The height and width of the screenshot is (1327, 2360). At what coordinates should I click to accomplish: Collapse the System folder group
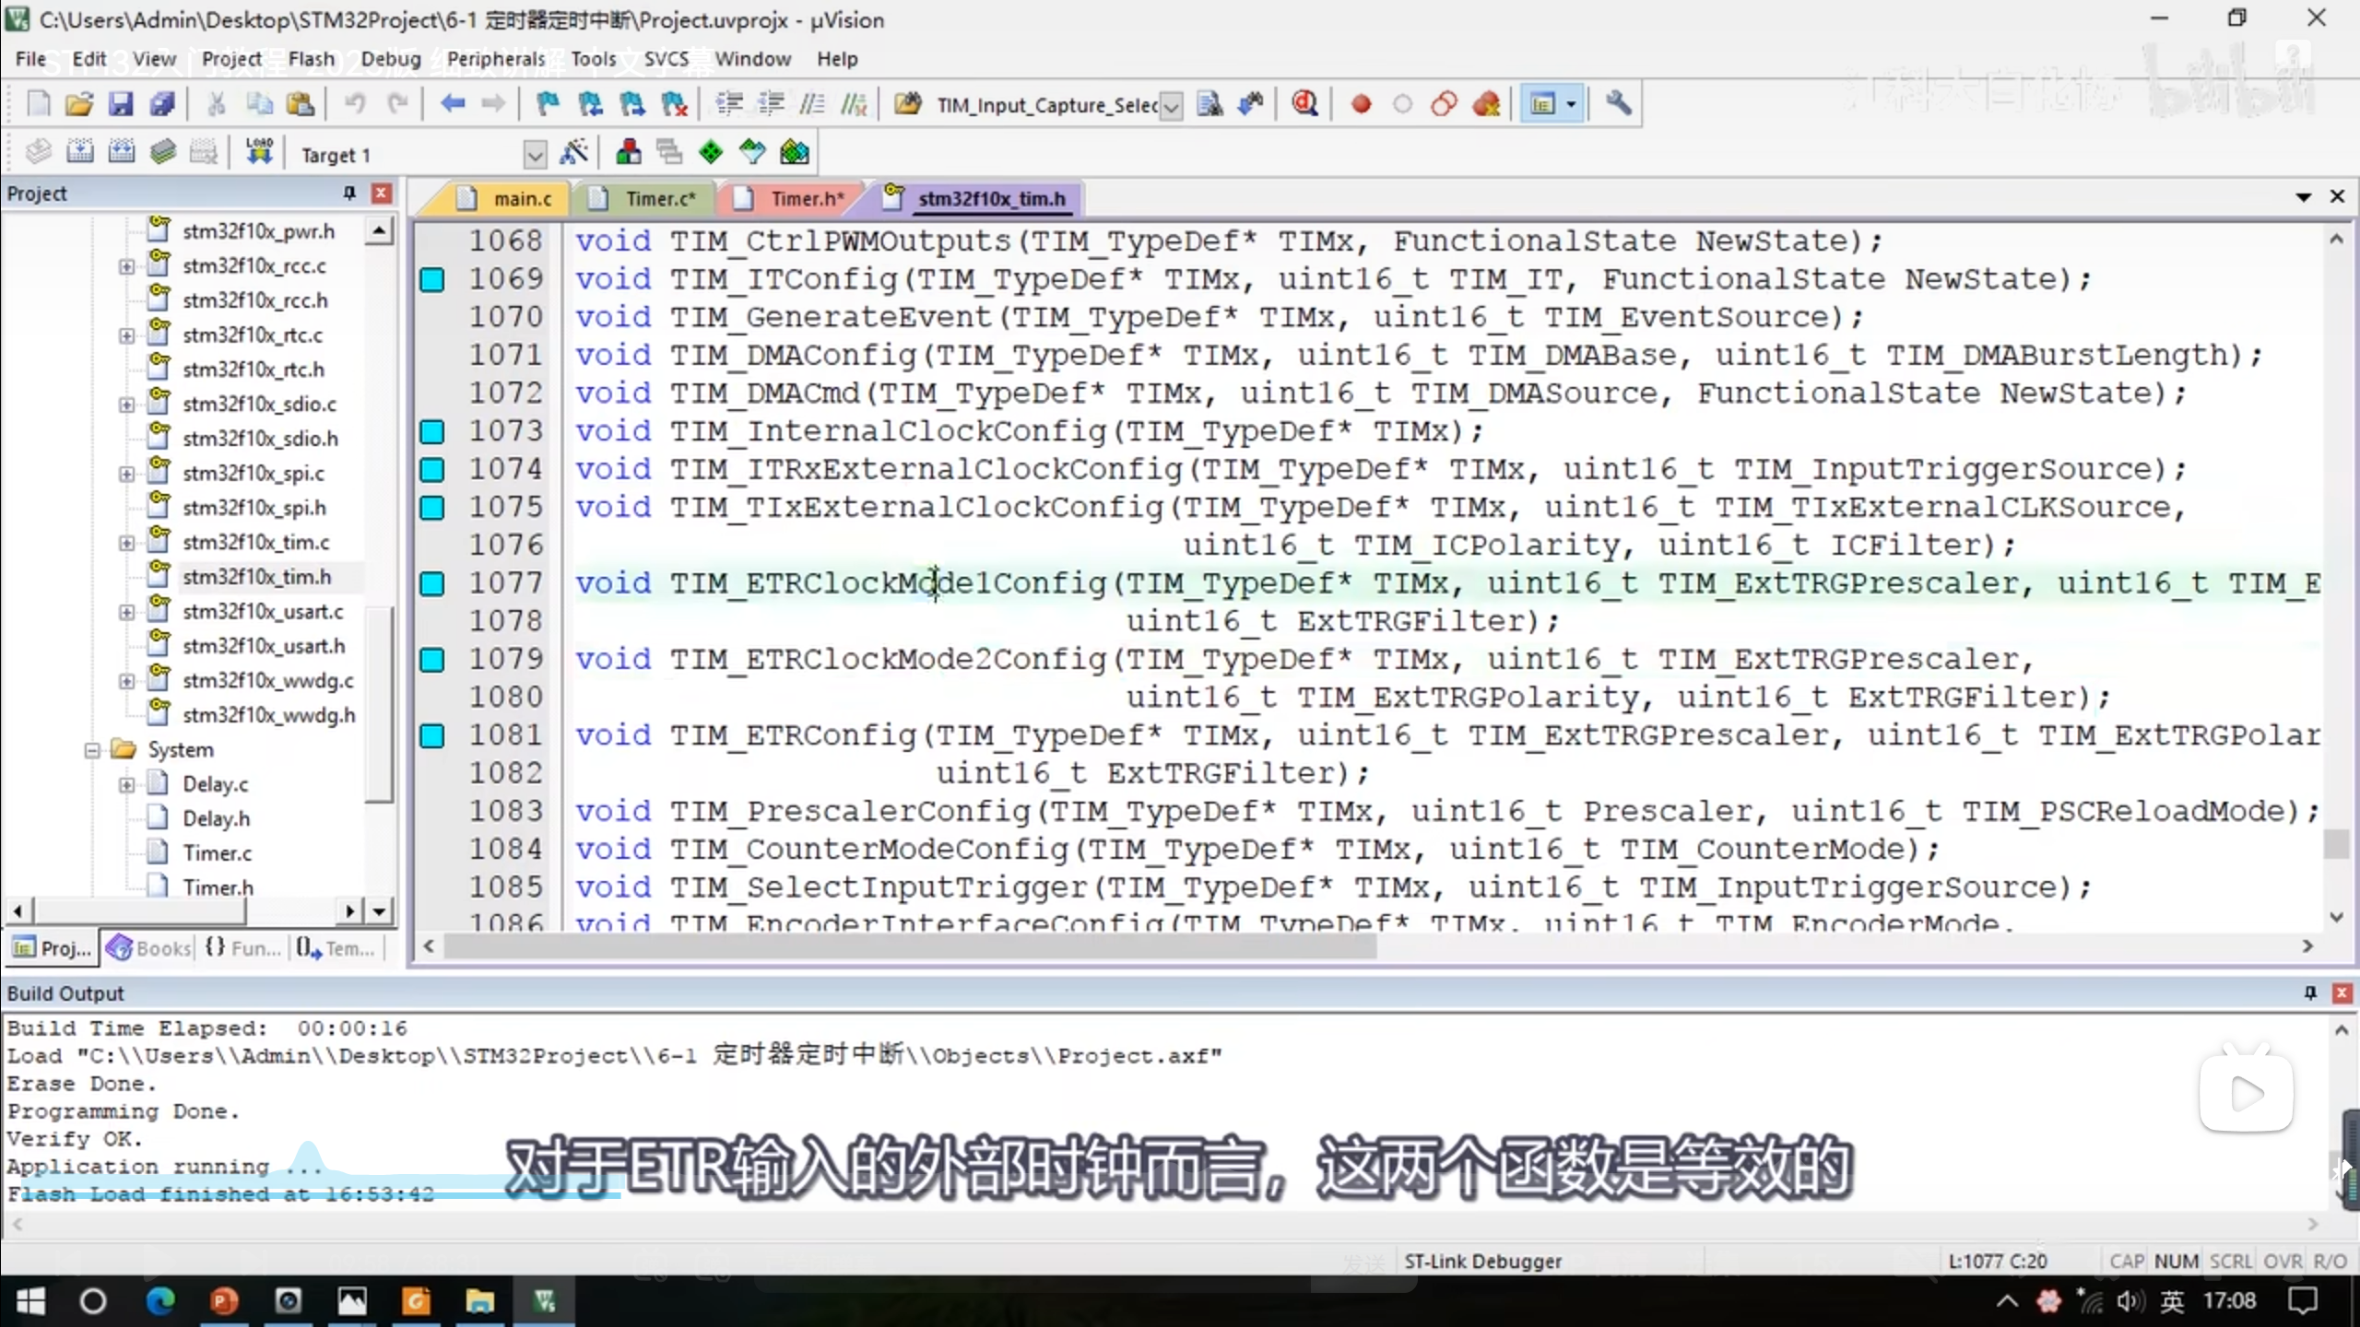(92, 750)
